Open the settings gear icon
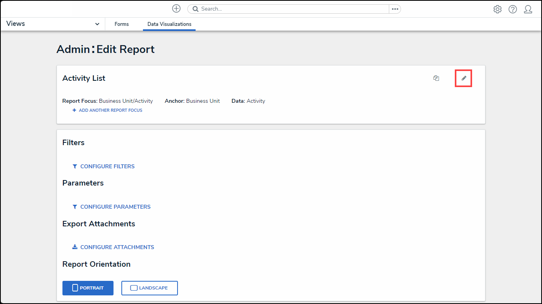The width and height of the screenshot is (542, 304). [497, 9]
